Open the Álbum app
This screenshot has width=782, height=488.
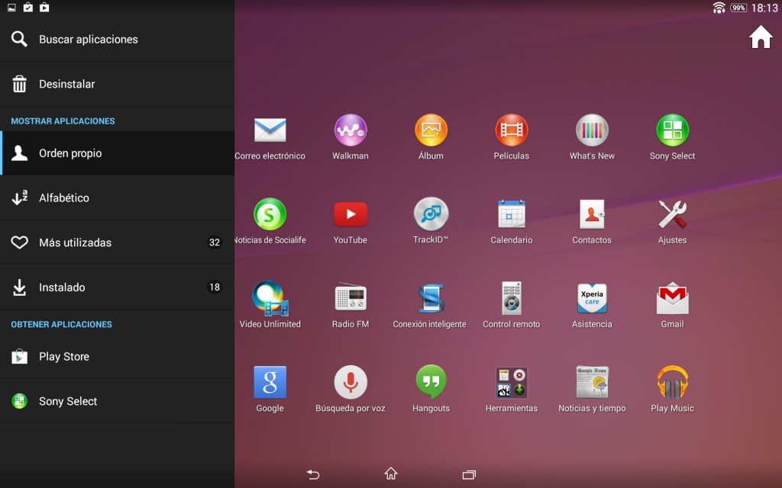tap(431, 130)
